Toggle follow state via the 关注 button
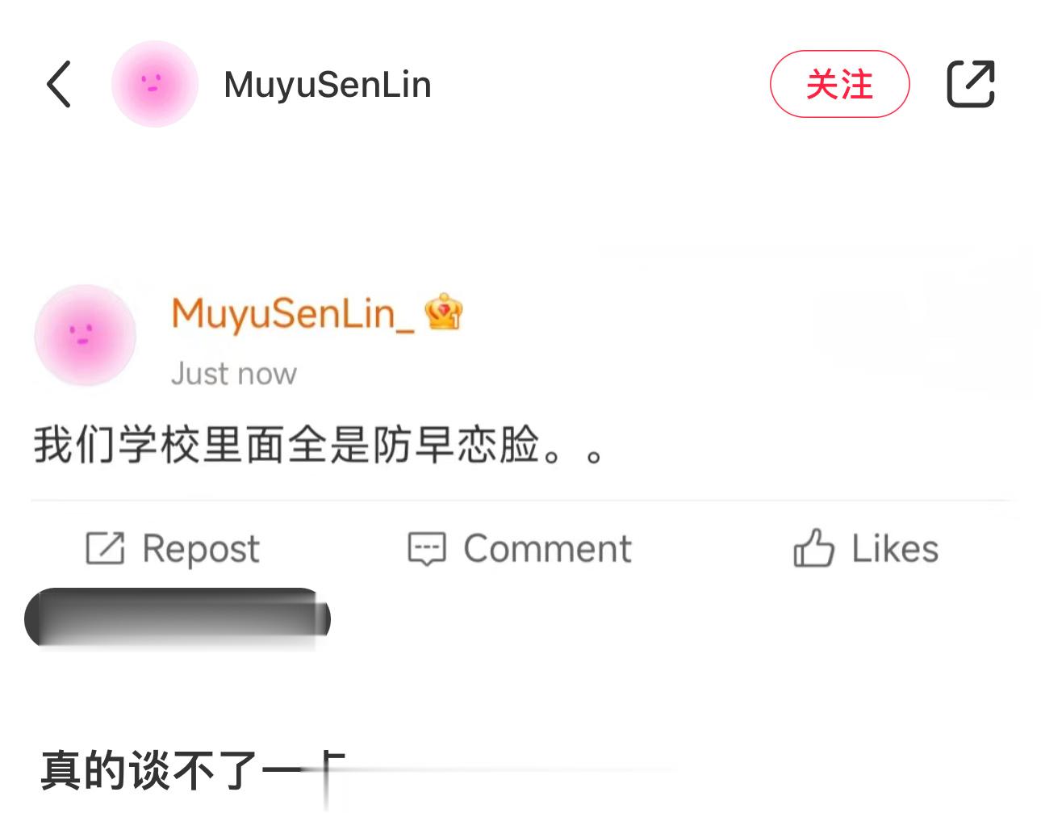Image resolution: width=1041 pixels, height=813 pixels. click(840, 84)
